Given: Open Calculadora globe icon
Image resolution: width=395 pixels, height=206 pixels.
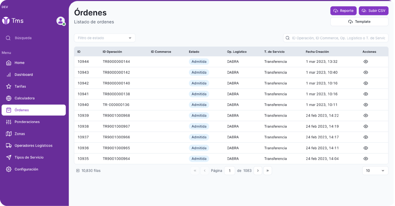Looking at the screenshot, I should click(9, 98).
